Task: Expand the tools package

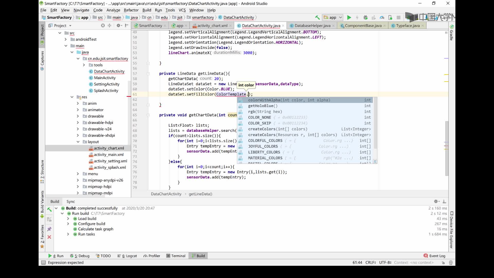Action: tap(84, 65)
